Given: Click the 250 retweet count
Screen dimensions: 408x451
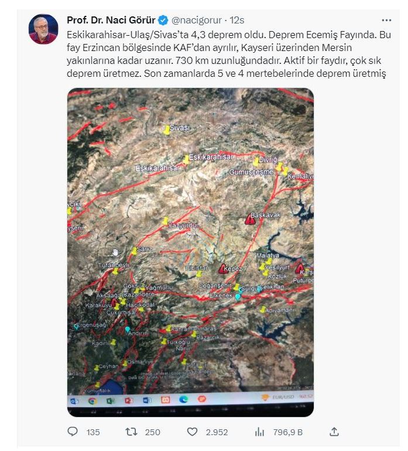Looking at the screenshot, I should click(152, 432).
